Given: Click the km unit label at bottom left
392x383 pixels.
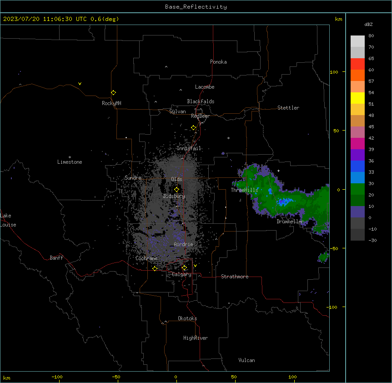Looking at the screenshot, I should (7, 378).
